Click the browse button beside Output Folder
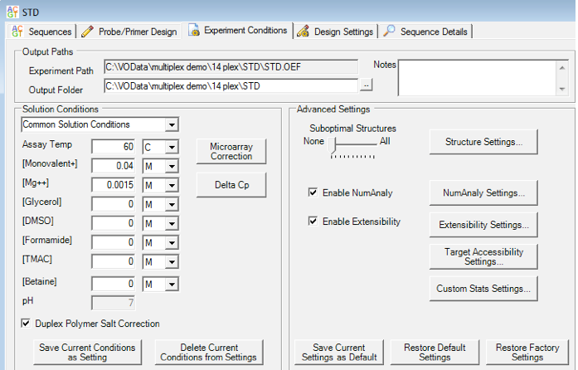 click(367, 85)
